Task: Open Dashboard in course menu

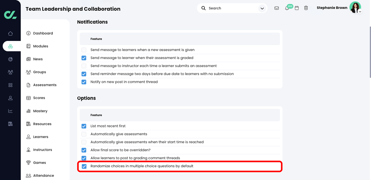Action: pos(43,33)
